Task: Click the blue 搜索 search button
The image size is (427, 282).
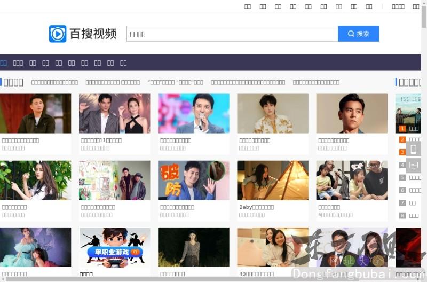Action: click(x=358, y=34)
